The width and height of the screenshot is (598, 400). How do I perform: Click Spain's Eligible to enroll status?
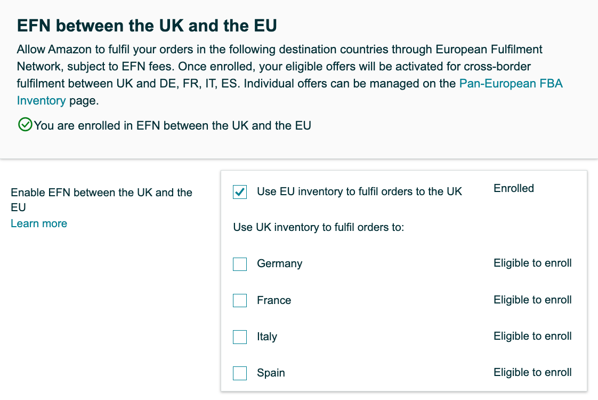click(x=532, y=372)
